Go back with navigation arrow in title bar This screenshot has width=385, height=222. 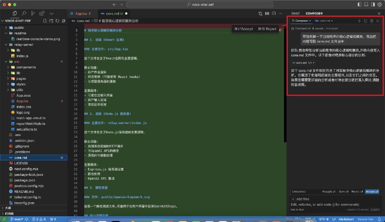point(115,4)
